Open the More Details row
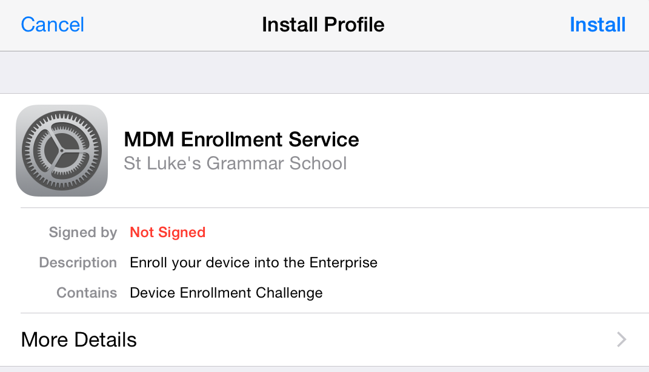The height and width of the screenshot is (372, 649). pos(79,339)
